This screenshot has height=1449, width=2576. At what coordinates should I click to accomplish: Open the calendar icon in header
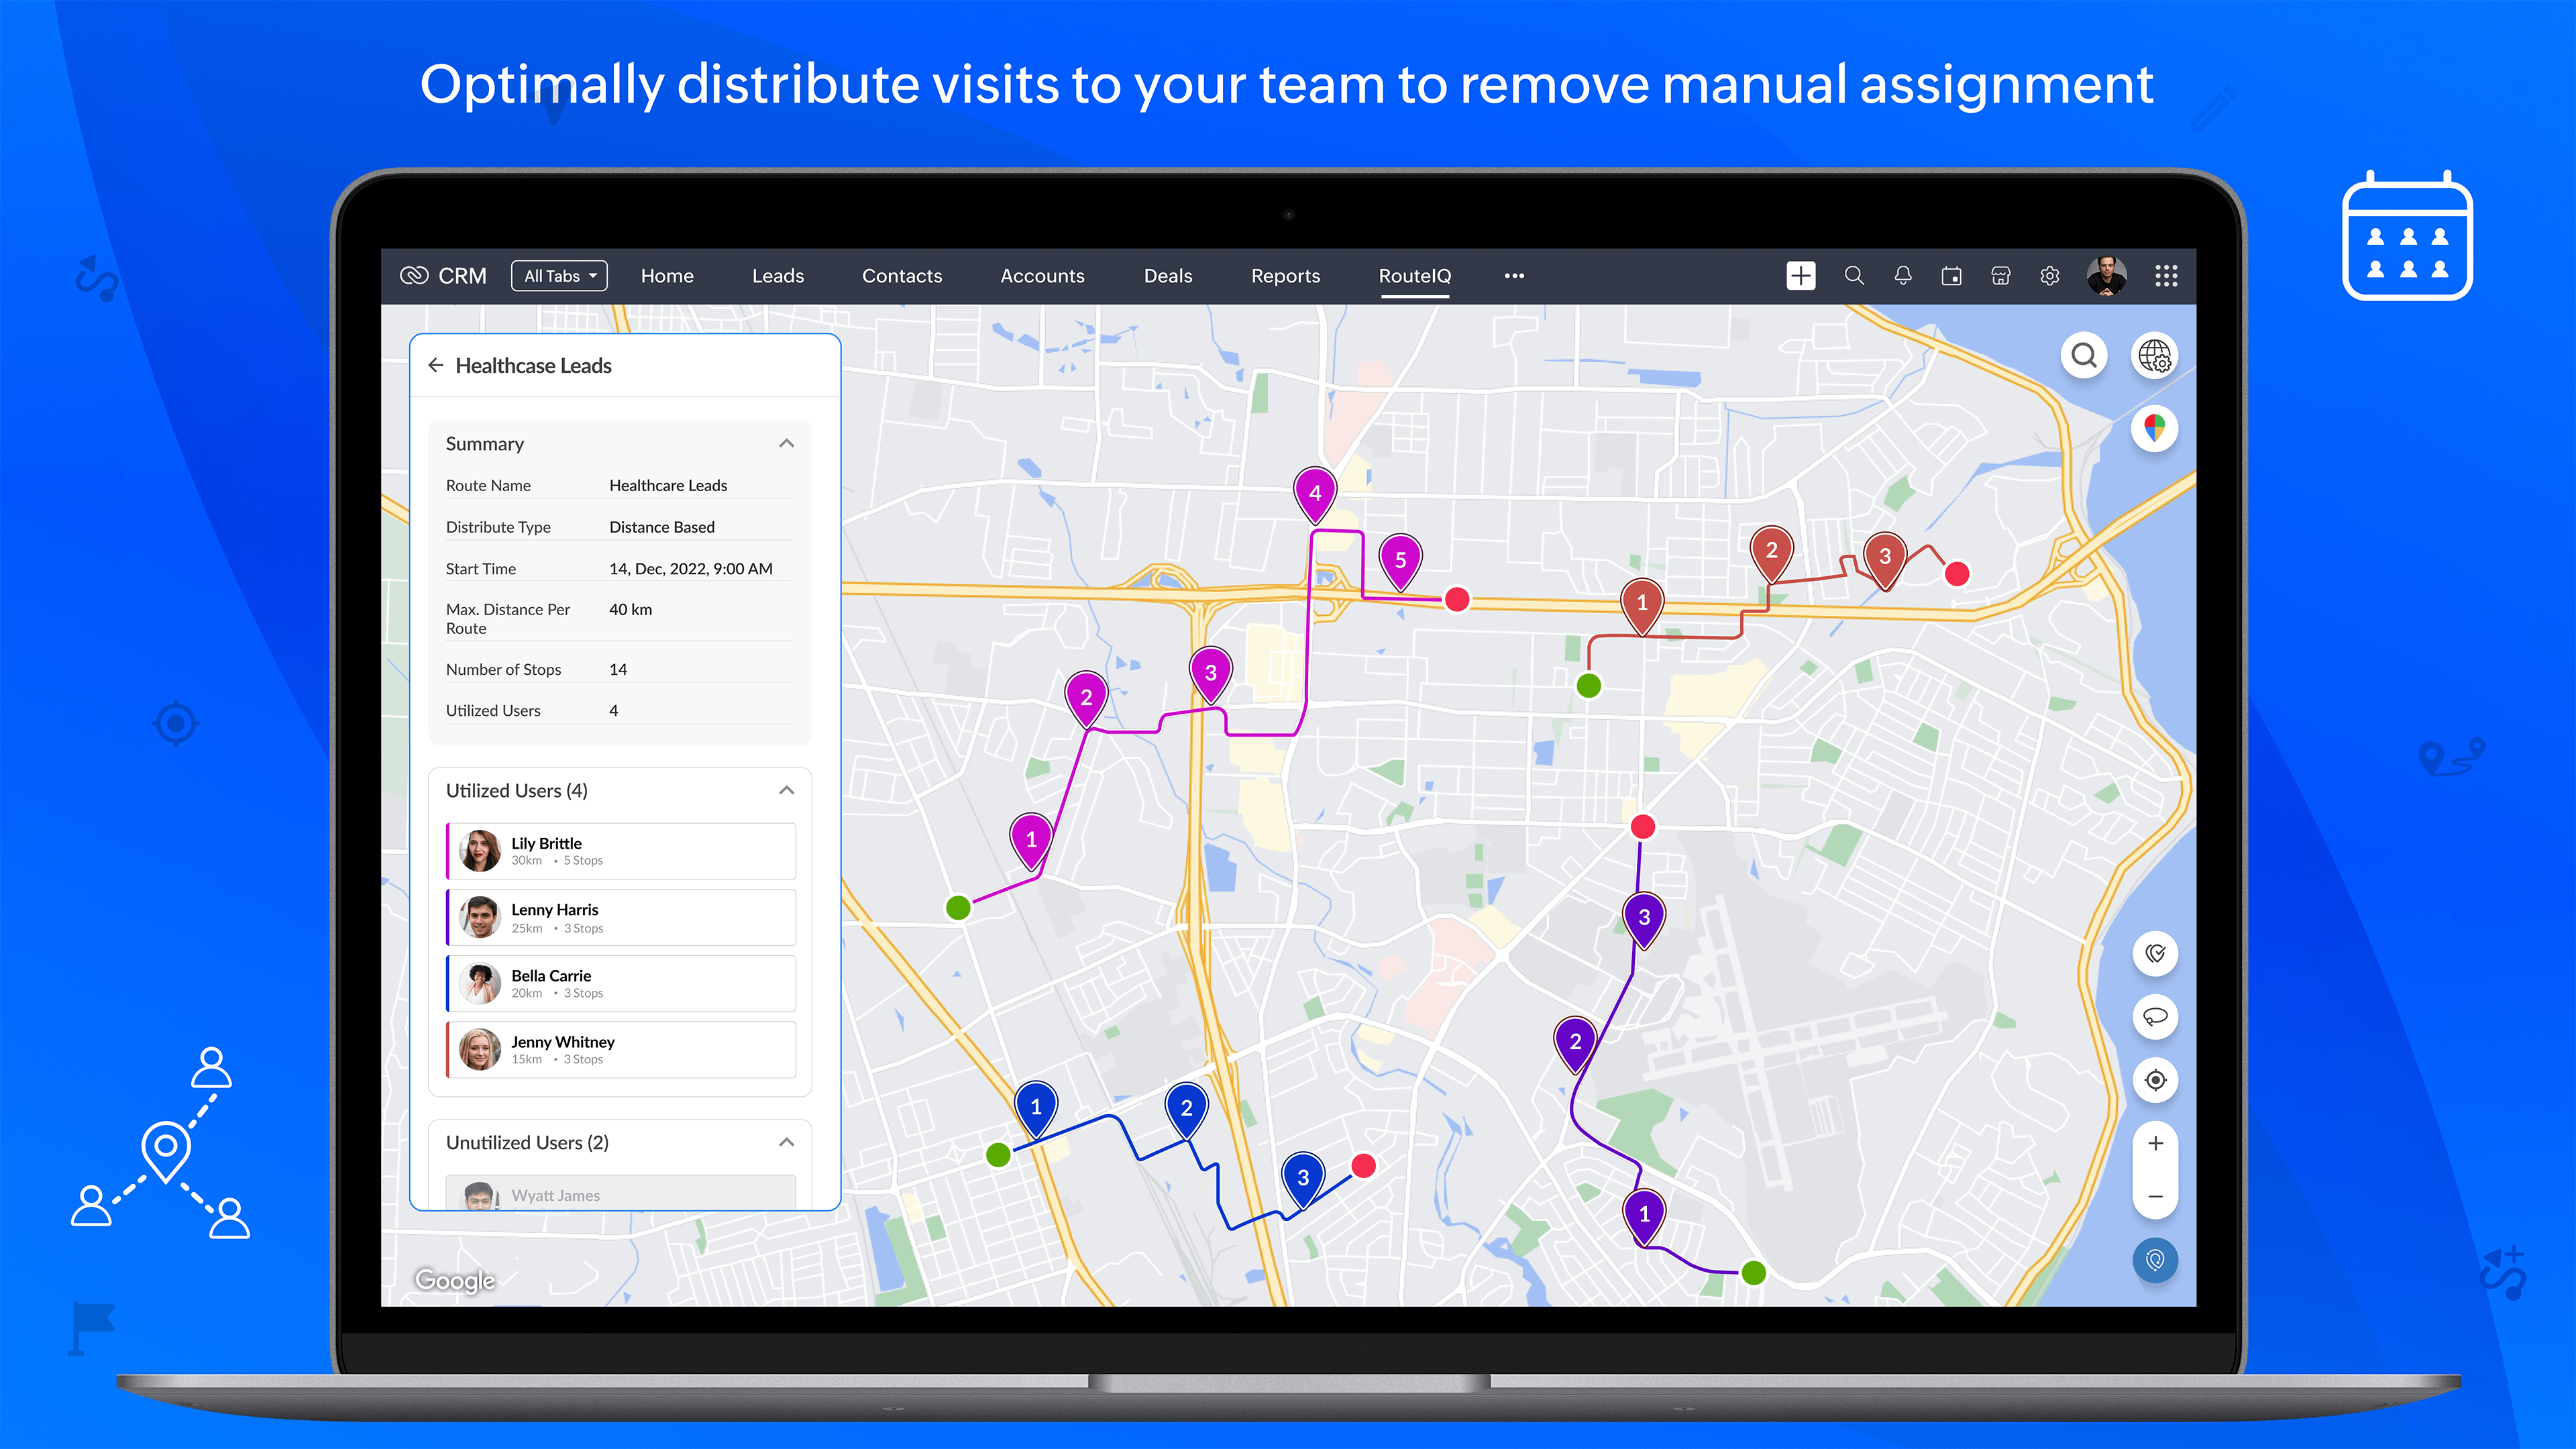tap(1951, 276)
